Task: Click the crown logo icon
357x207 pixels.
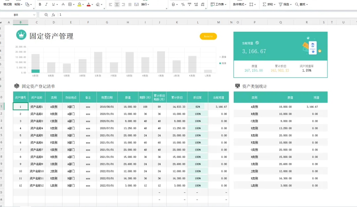Action: pyautogui.click(x=21, y=35)
